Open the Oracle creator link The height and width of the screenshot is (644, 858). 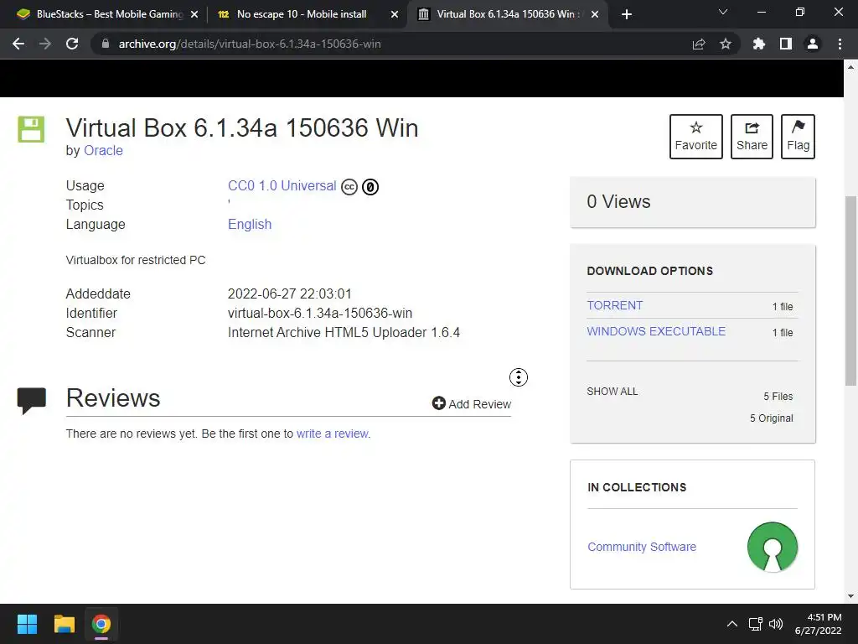click(x=103, y=151)
